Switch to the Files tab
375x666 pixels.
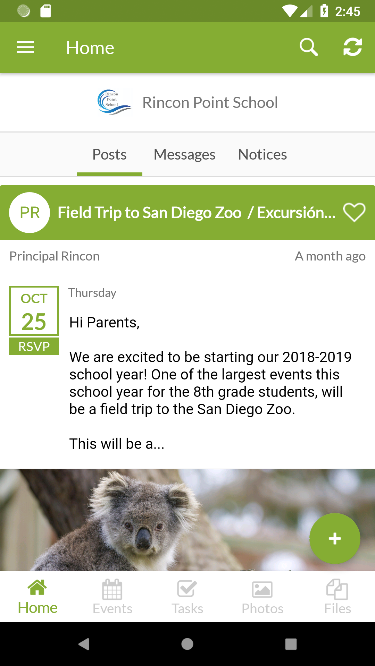click(x=337, y=597)
